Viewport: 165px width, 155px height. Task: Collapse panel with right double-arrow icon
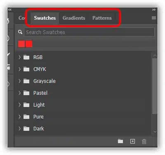pos(154,10)
